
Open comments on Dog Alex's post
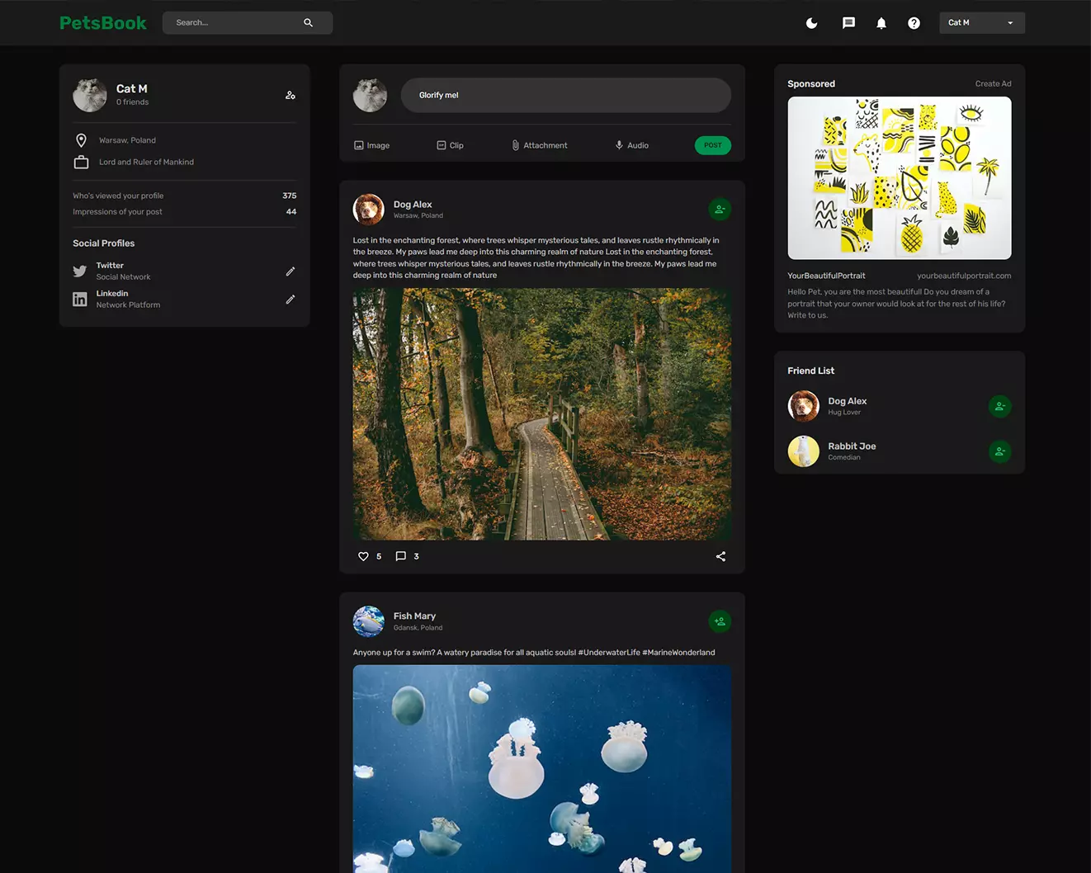click(x=401, y=556)
